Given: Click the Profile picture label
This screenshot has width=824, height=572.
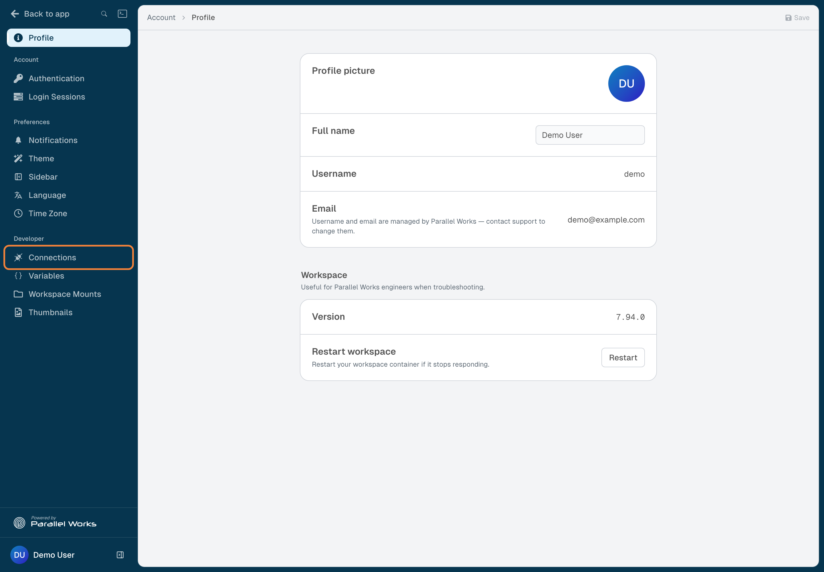Looking at the screenshot, I should point(343,71).
